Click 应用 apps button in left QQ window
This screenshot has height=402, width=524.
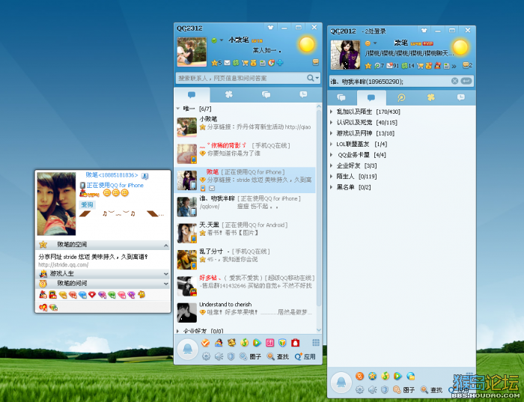[x=305, y=356]
